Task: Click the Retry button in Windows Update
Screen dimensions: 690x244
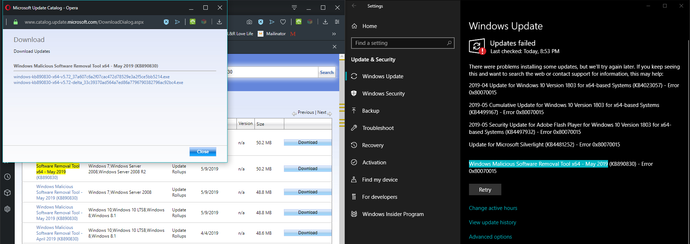Action: [485, 189]
